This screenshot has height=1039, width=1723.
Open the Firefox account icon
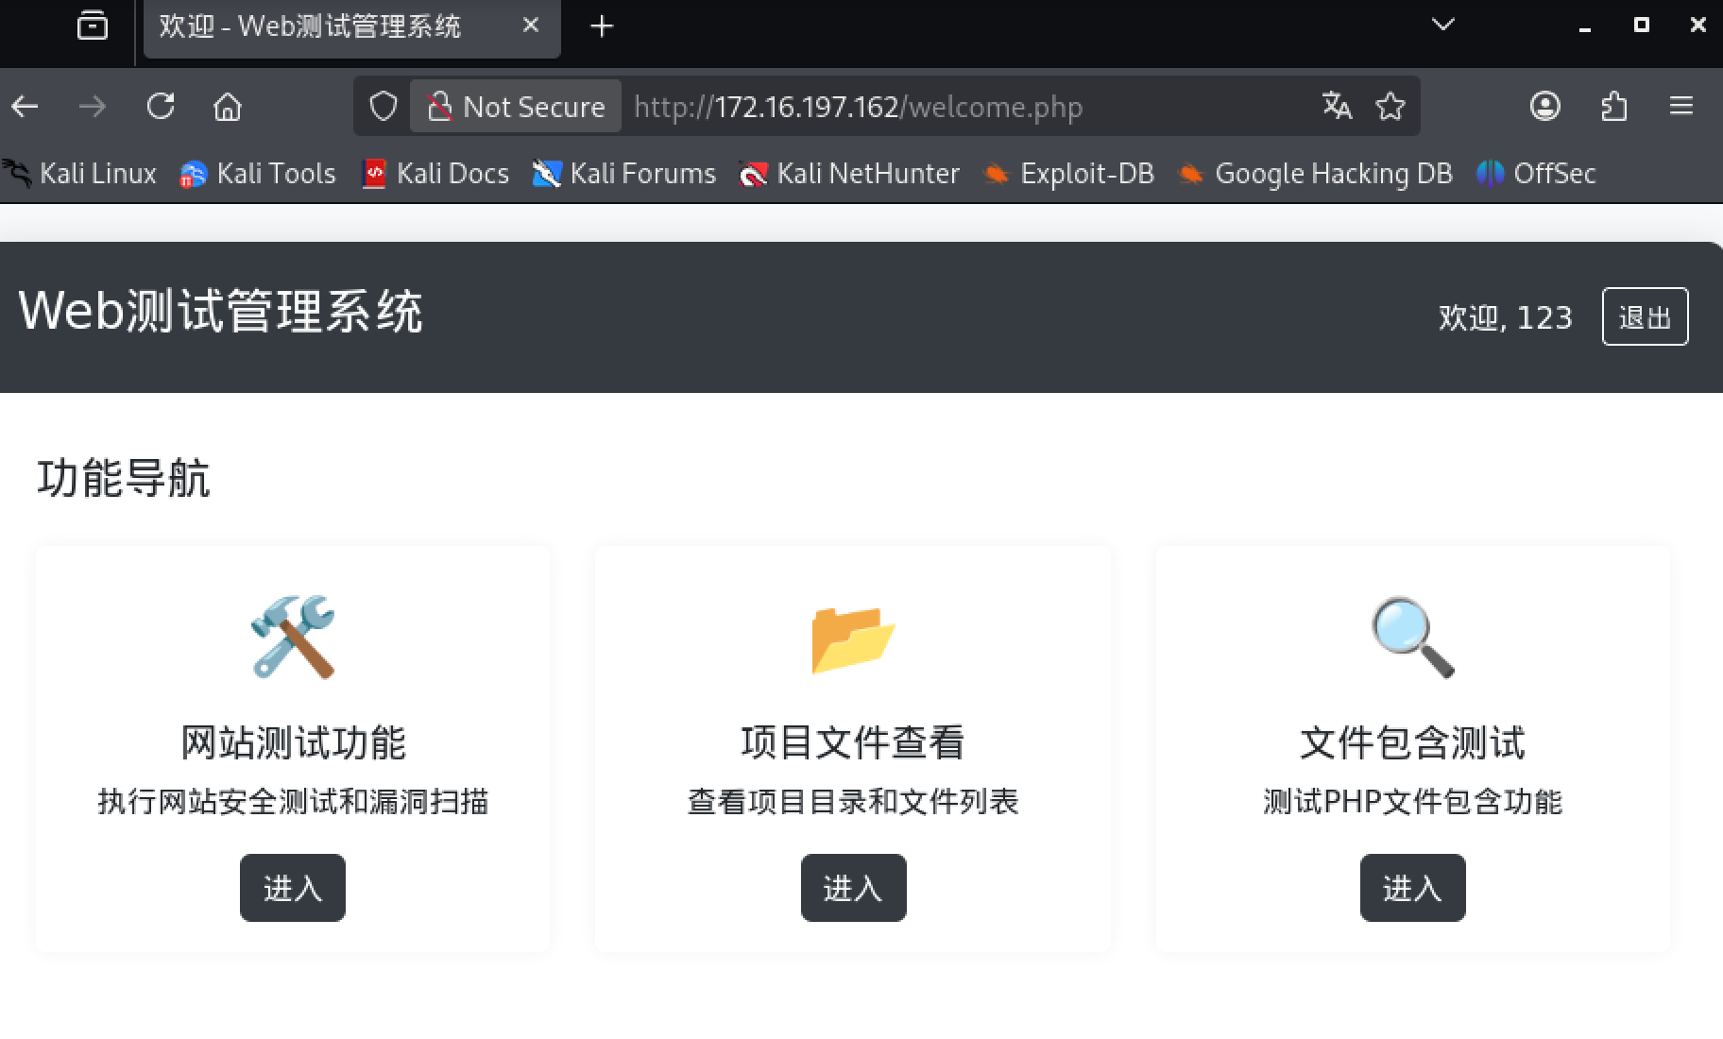click(x=1544, y=107)
